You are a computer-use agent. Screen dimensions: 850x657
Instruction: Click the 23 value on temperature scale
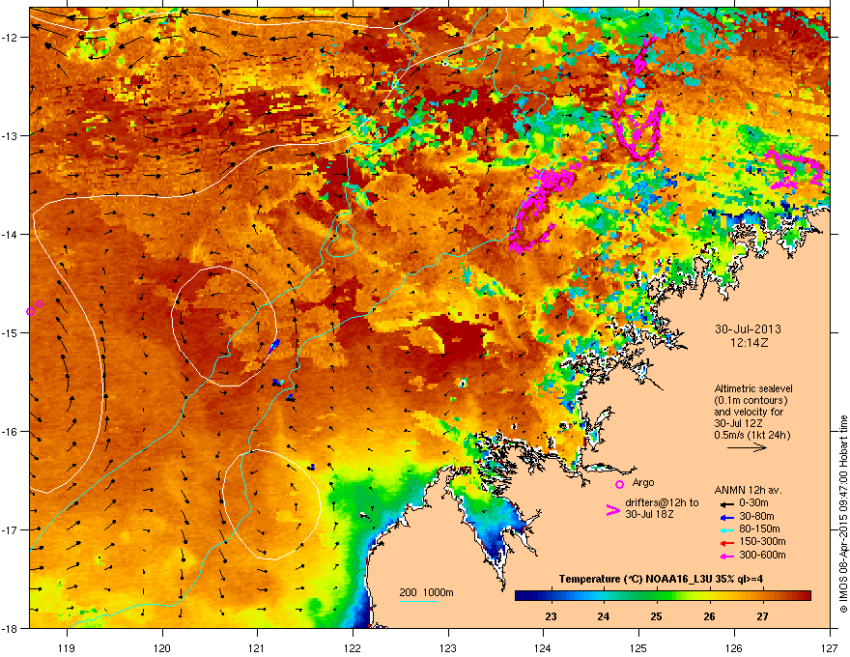coord(551,616)
